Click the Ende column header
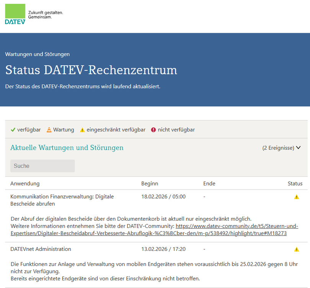The height and width of the screenshot is (288, 310). (x=209, y=184)
